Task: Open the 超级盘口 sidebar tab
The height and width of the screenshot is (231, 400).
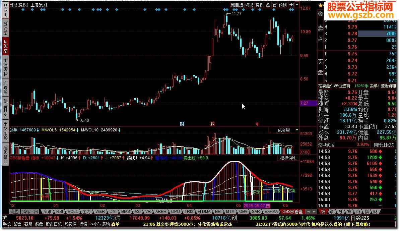Action: pos(5,154)
